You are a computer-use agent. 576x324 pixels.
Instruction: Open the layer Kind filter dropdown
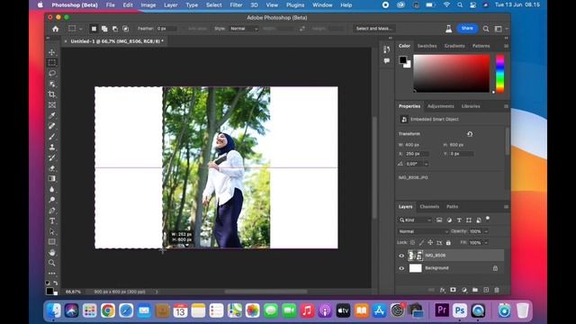coord(415,220)
